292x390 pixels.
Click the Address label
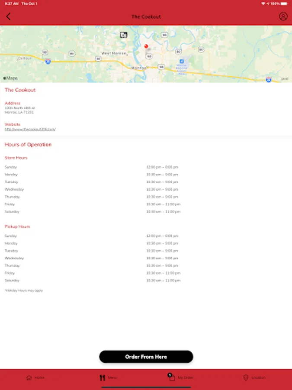(x=13, y=103)
